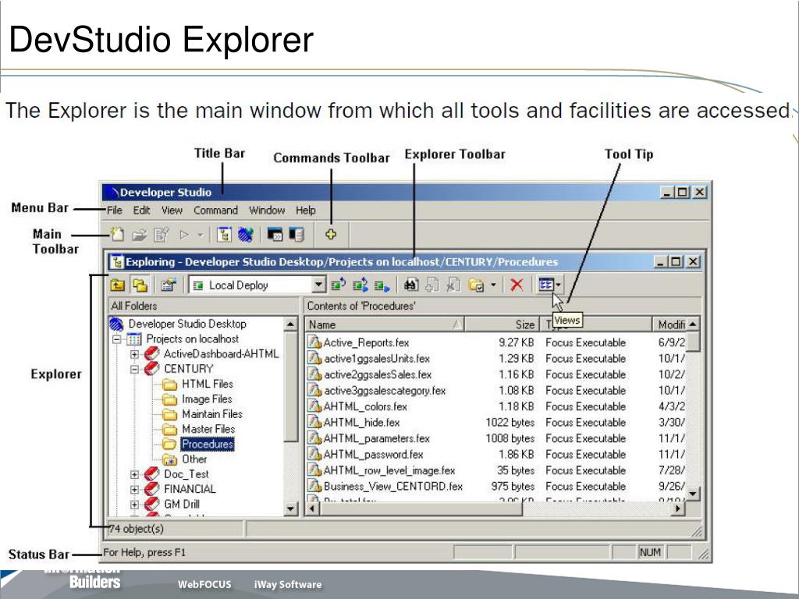Select Active_Reports.fex file
The image size is (799, 599).
tap(366, 342)
